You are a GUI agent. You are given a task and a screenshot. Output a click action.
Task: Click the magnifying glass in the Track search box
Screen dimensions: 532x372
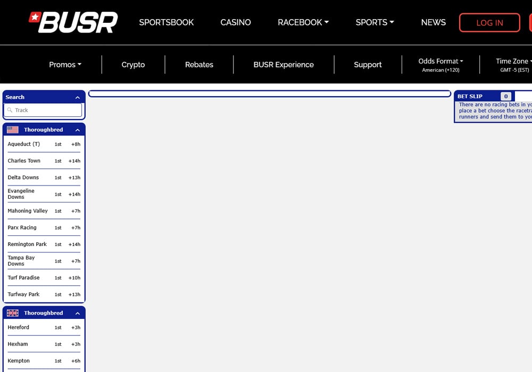point(10,110)
